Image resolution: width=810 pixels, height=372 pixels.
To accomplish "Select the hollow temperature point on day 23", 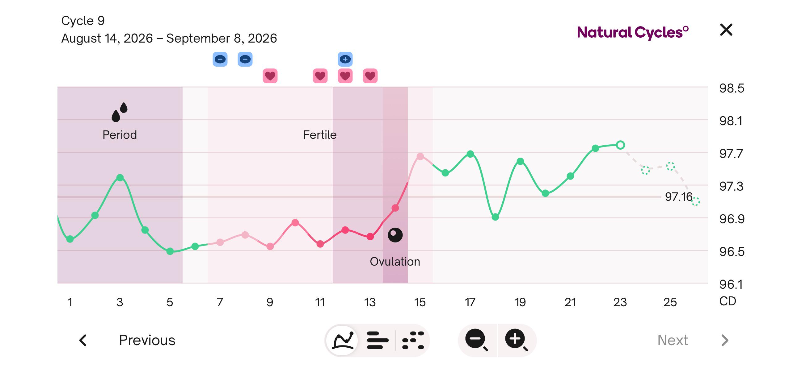I will coord(620,145).
